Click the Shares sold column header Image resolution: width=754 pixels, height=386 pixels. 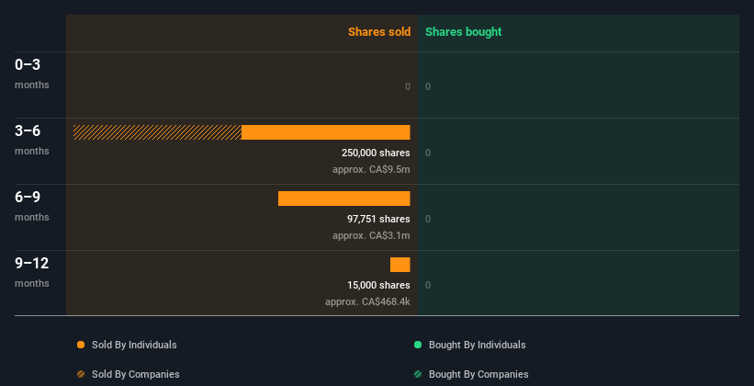(378, 32)
